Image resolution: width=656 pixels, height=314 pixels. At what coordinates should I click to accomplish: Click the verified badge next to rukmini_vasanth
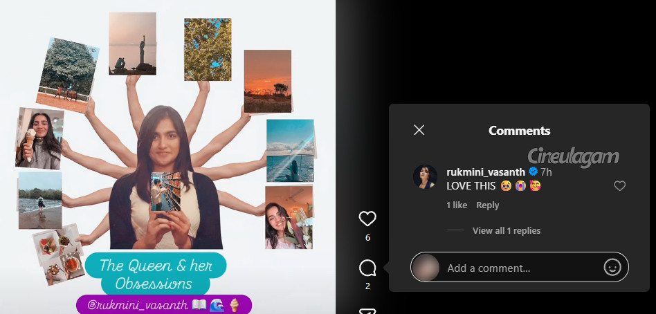click(x=534, y=172)
